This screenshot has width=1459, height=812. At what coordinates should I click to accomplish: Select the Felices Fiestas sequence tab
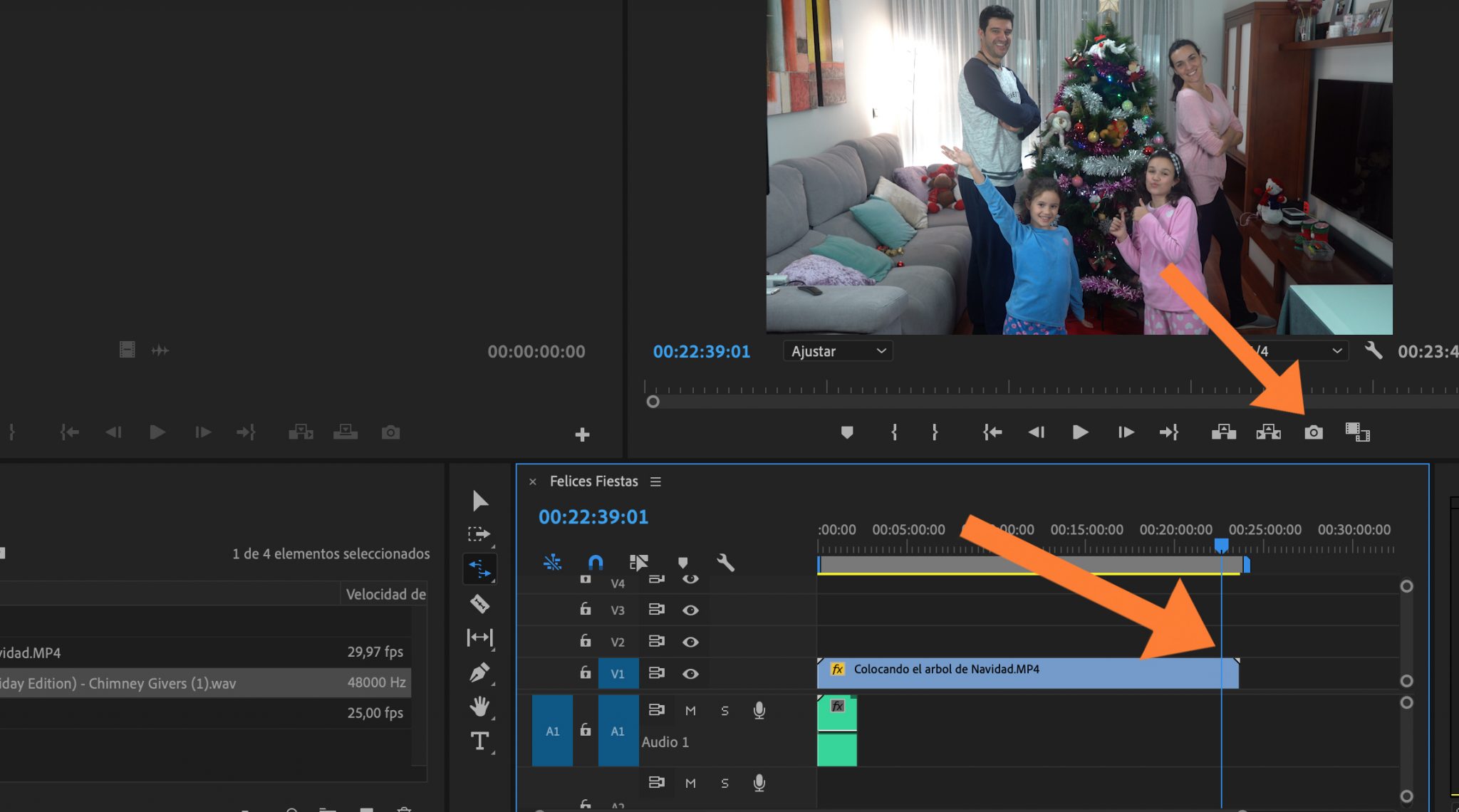593,482
